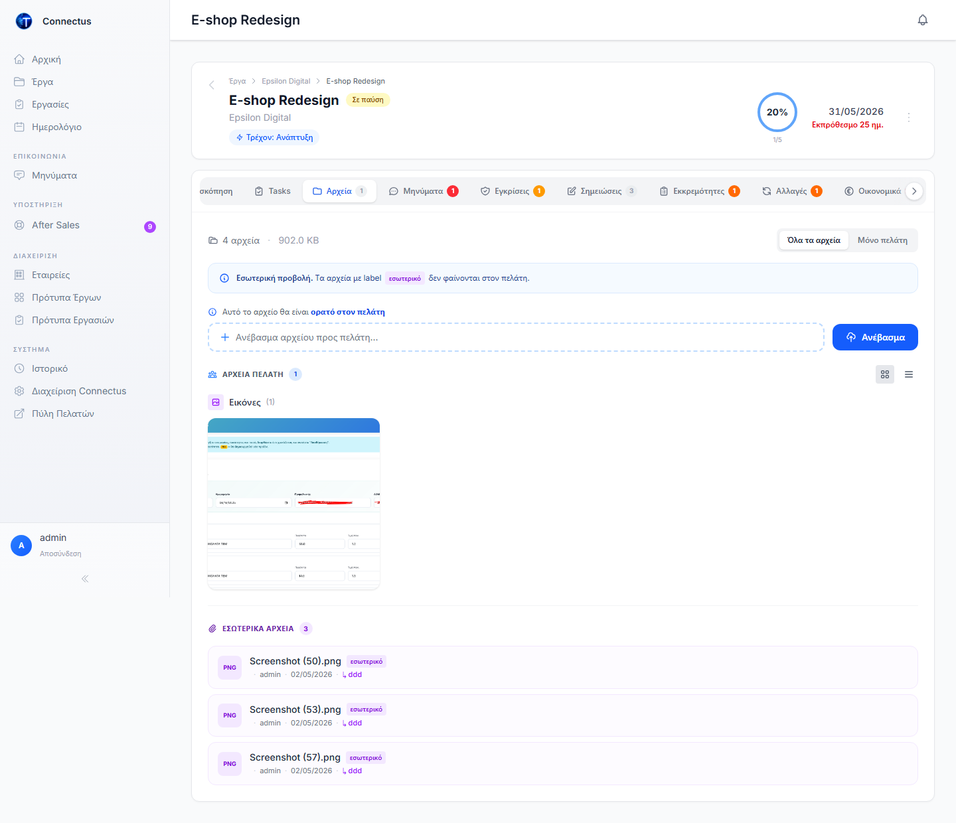The height and width of the screenshot is (823, 956).
Task: Select the Μόνο πελάτη filter
Action: [882, 240]
